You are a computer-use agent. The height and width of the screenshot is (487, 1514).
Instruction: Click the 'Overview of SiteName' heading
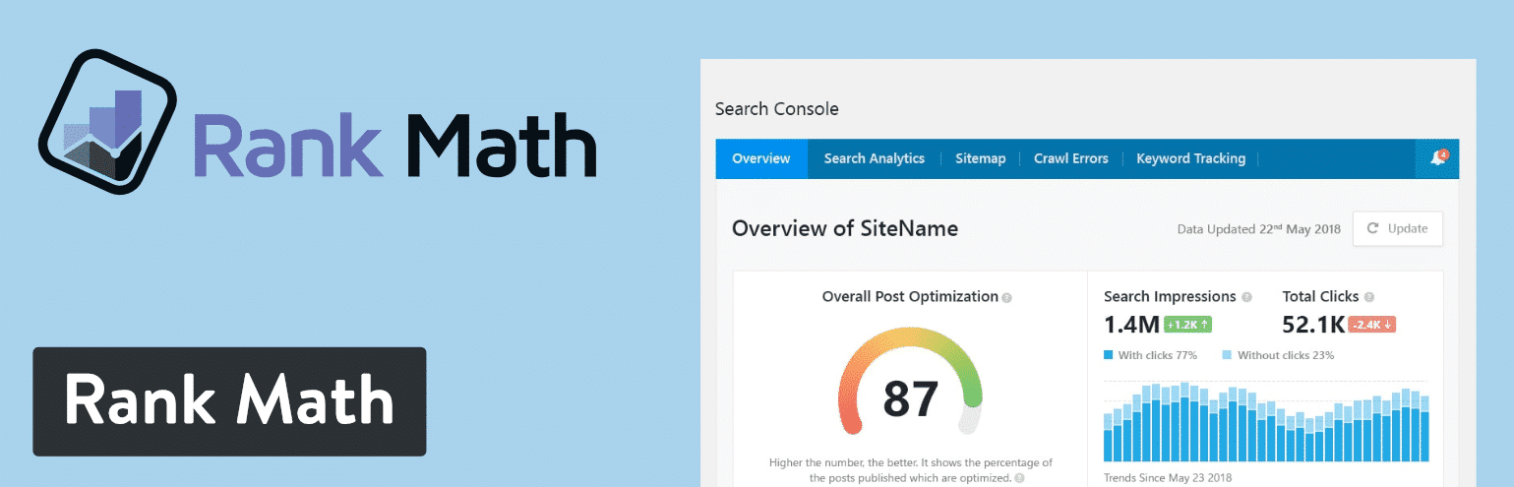[845, 229]
